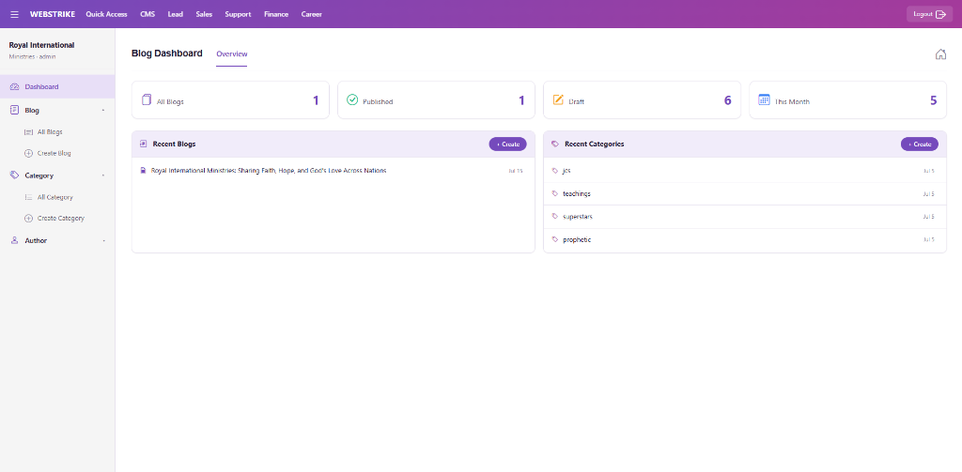The width and height of the screenshot is (962, 472).
Task: Open blog 'Royal International Ministries: Sharing Faith'
Action: 269,171
